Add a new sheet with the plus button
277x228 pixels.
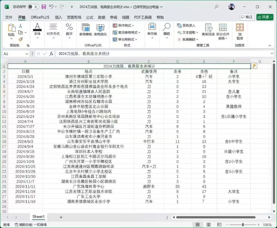click(61, 217)
